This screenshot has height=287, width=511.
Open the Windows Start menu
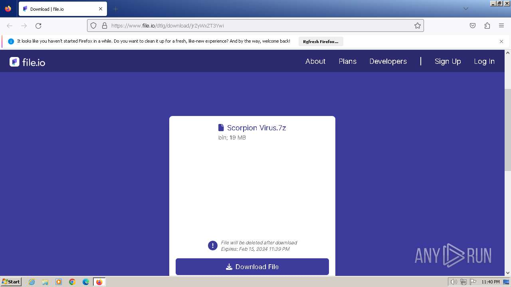coord(11,282)
